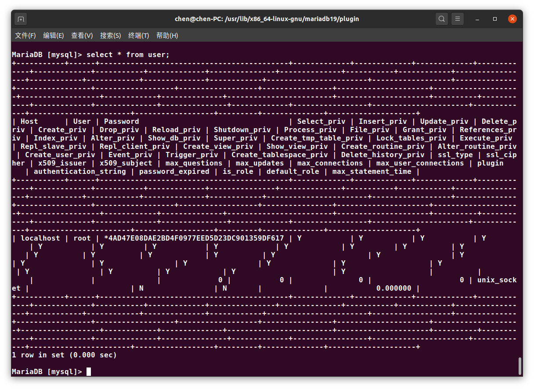
Task: Click the '0.000000' max_statement_time value
Action: click(x=394, y=288)
